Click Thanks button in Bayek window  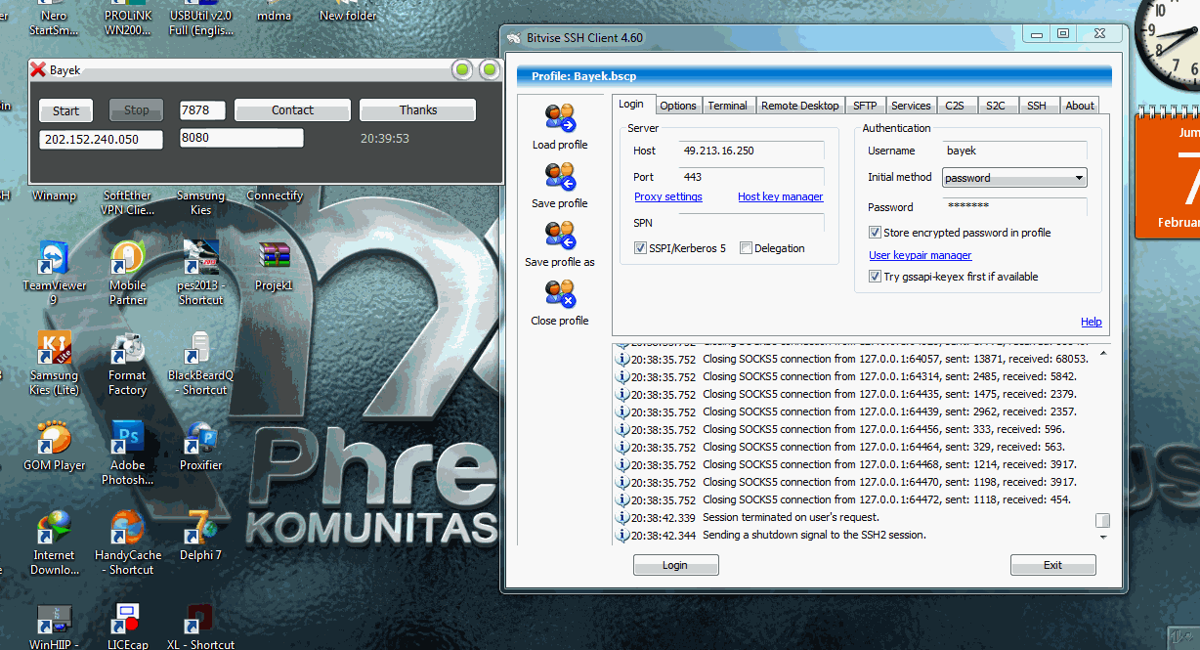click(418, 110)
